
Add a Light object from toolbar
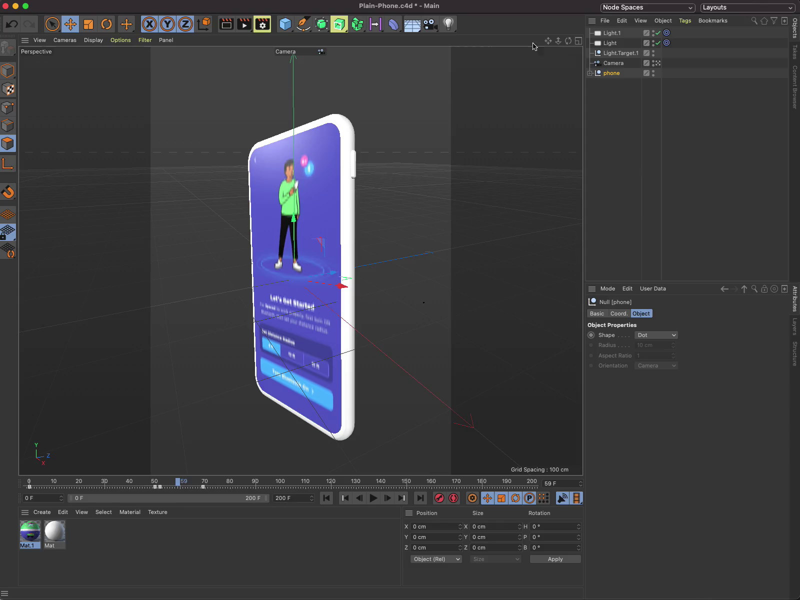[448, 24]
